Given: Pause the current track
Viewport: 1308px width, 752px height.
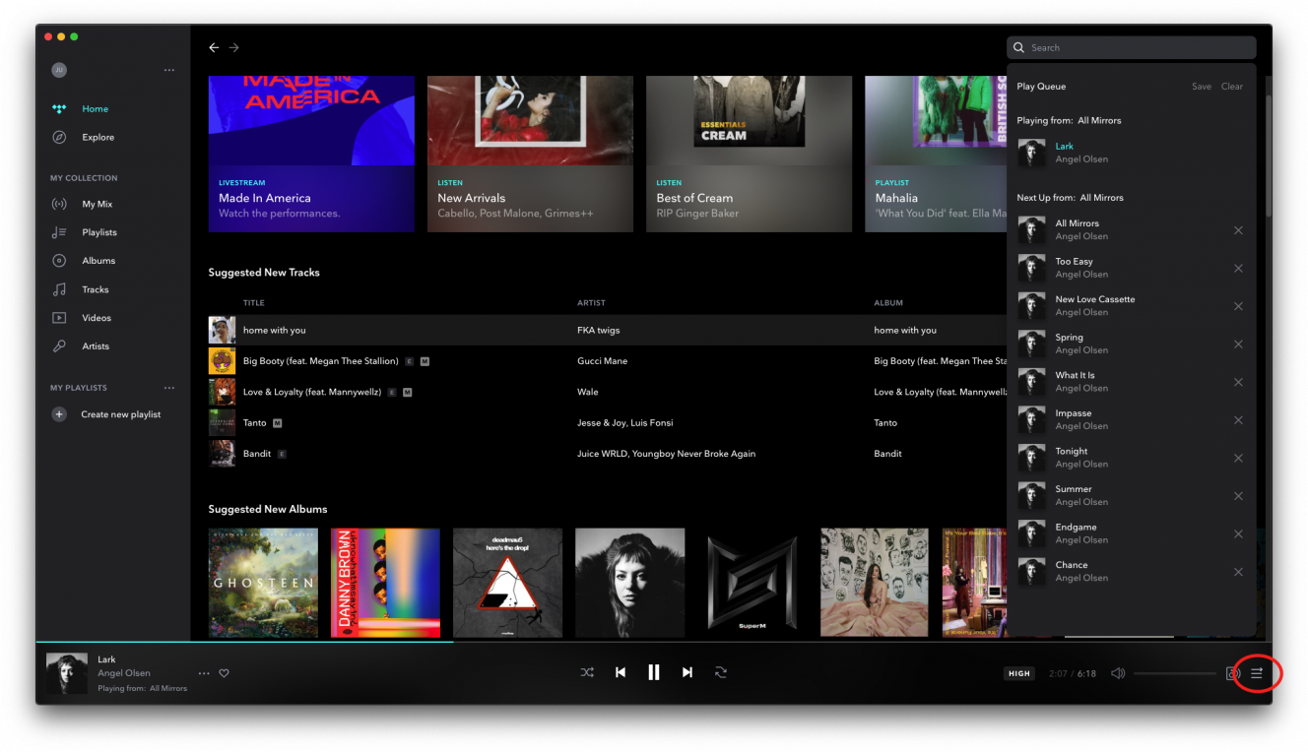Looking at the screenshot, I should (653, 672).
